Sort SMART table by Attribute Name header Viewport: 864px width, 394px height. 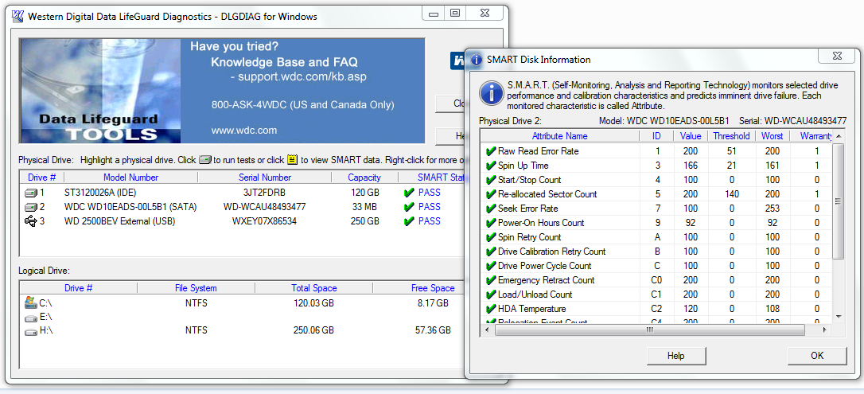[560, 136]
